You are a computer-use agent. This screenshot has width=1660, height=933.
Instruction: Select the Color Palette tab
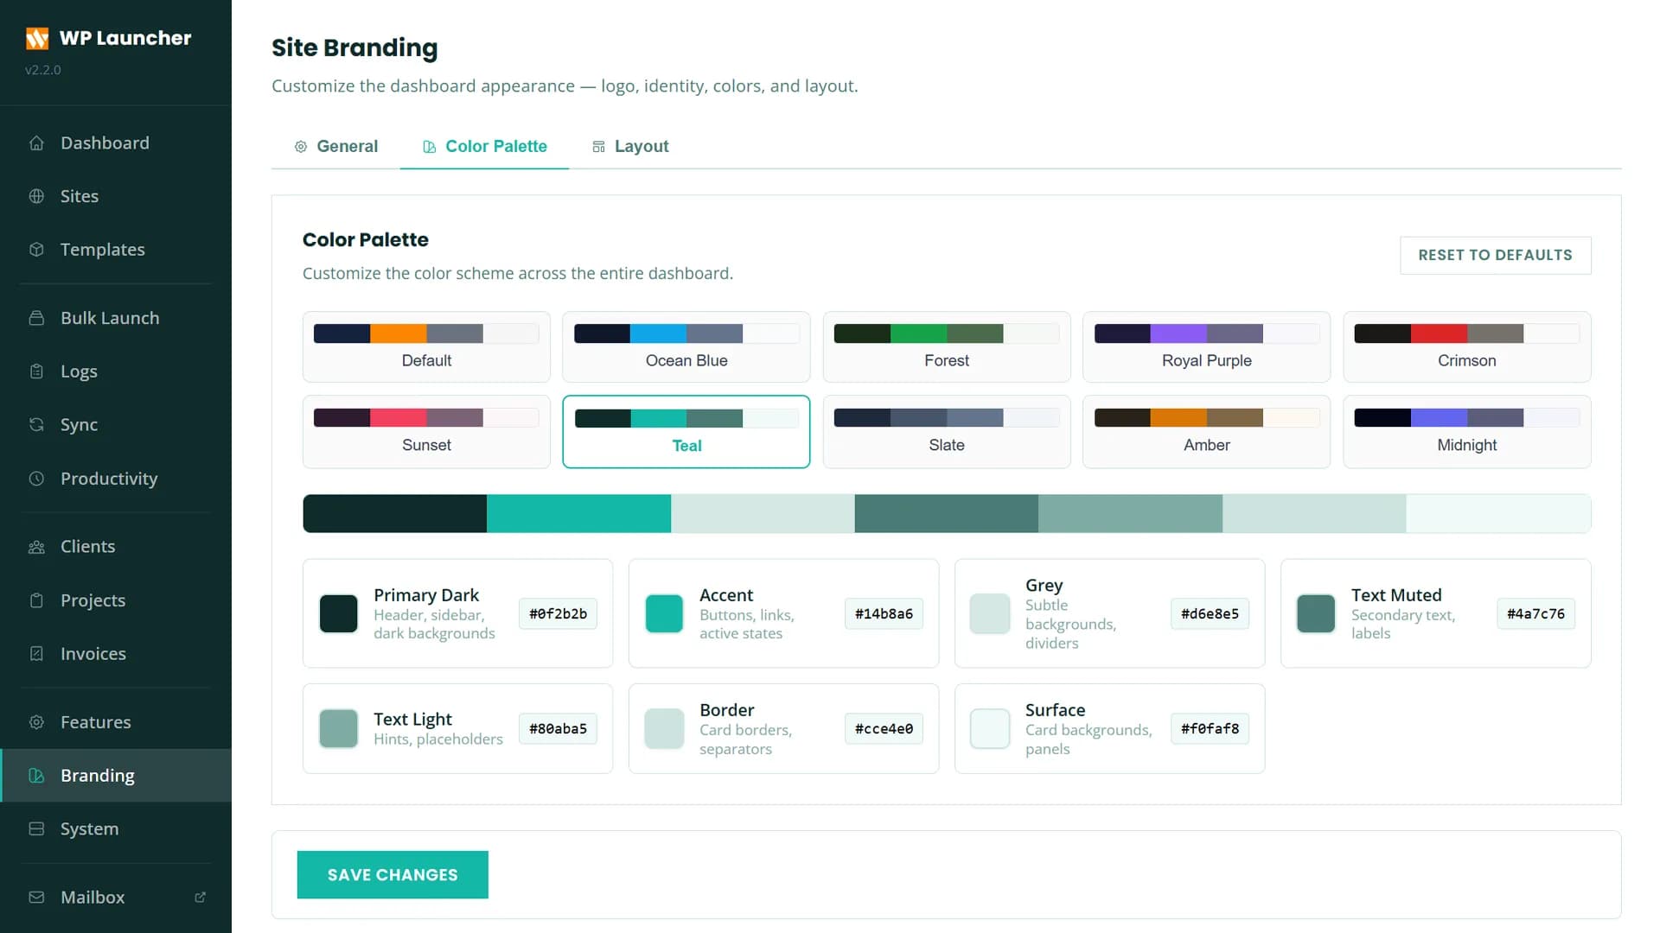point(484,147)
